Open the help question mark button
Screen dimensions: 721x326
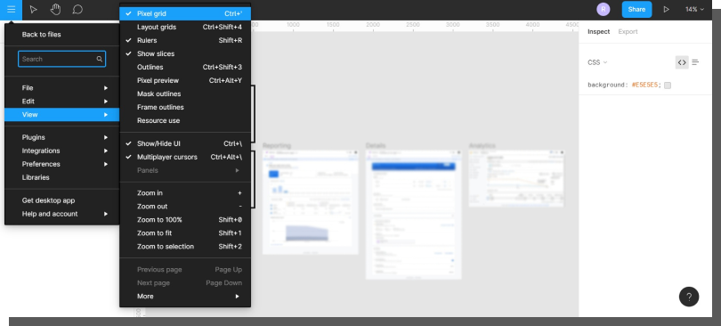(689, 297)
